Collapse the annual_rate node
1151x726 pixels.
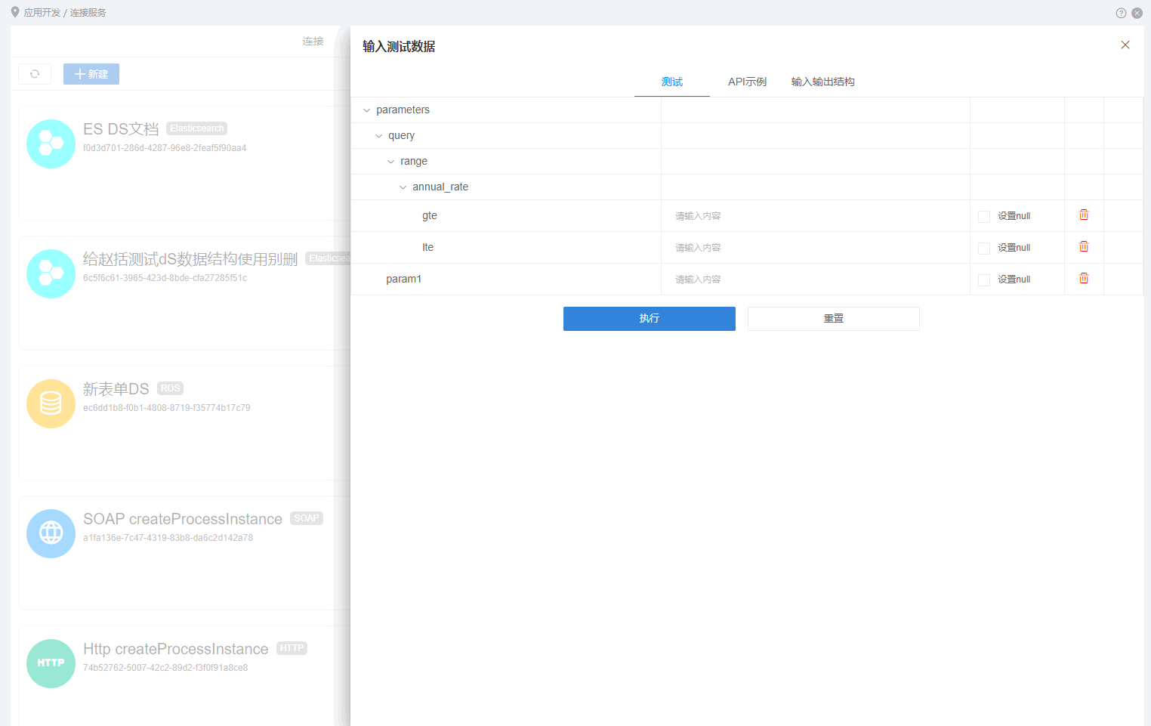pos(402,187)
